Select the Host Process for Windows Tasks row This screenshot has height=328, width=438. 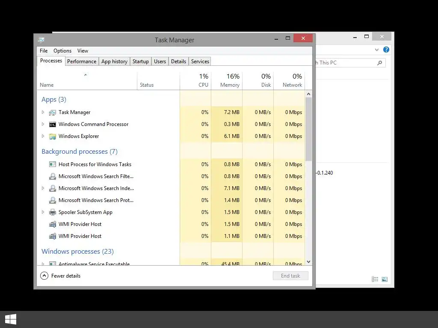coord(171,164)
